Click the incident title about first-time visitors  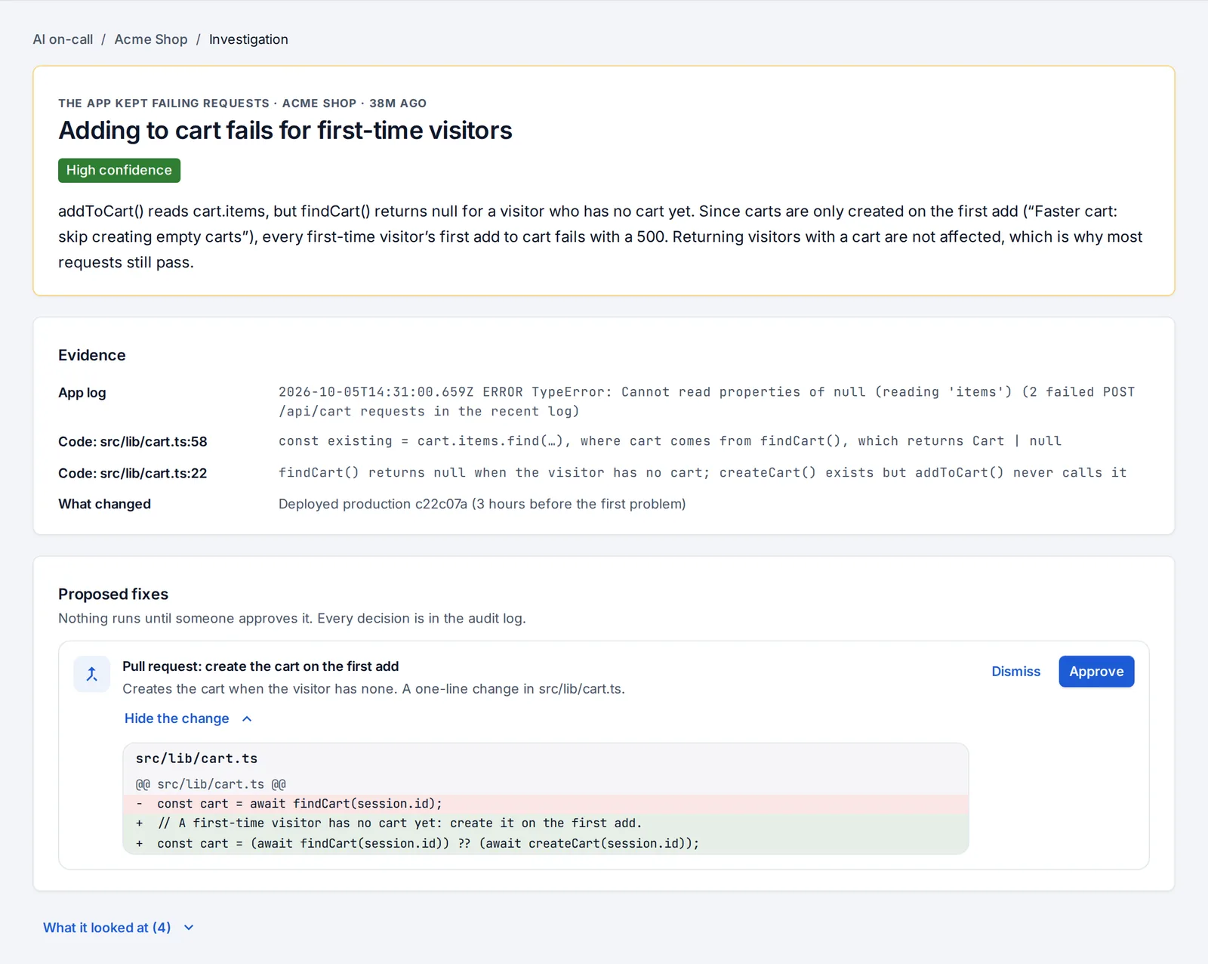pyautogui.click(x=285, y=131)
